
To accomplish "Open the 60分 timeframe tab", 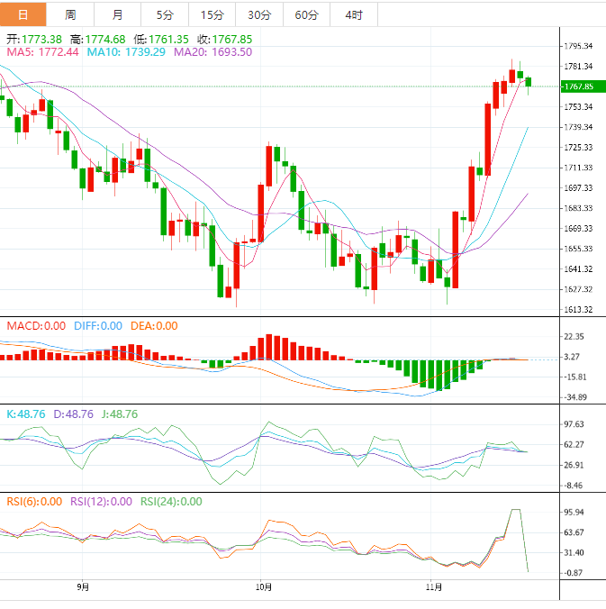I will pos(306,14).
